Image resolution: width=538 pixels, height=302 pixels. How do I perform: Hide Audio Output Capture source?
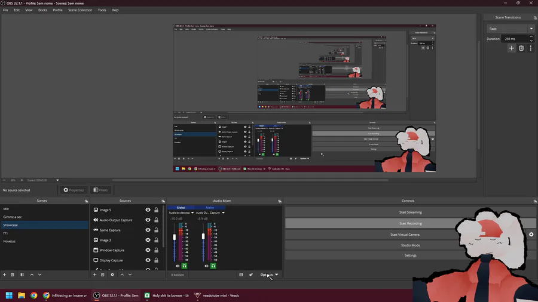(x=148, y=220)
